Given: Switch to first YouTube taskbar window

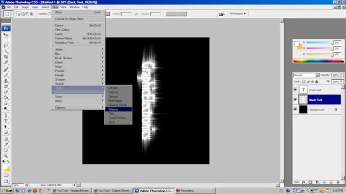Looking at the screenshot, I should [x=71, y=191].
